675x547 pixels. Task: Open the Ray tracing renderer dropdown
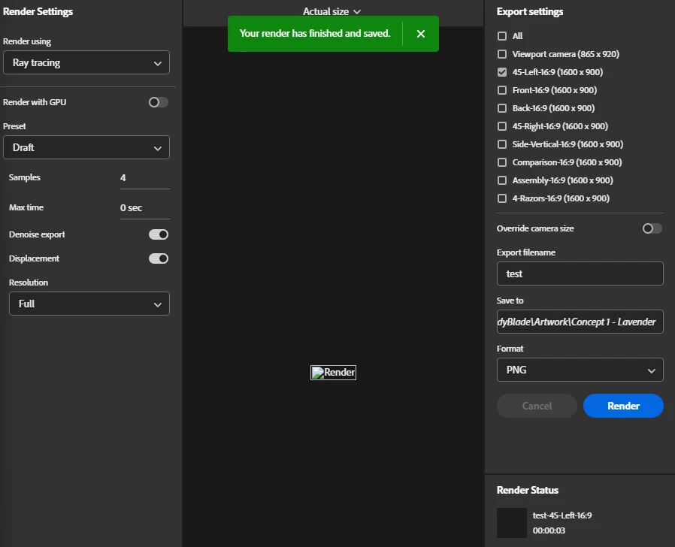(86, 63)
